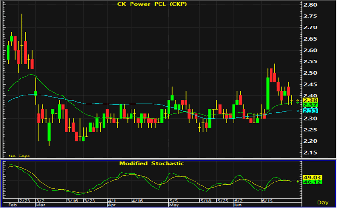This screenshot has width=337, height=208.
Task: Click the 2.25 price axis label
Action: pos(310,130)
